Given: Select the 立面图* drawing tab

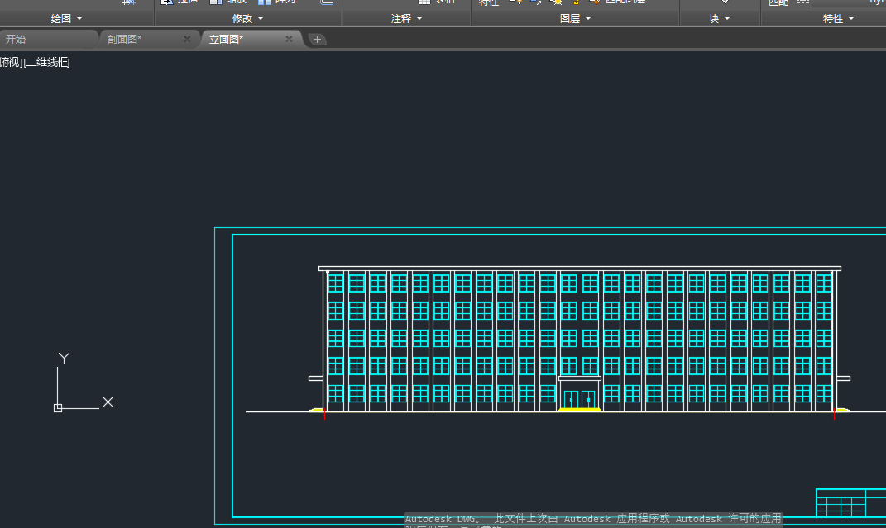Looking at the screenshot, I should (226, 39).
